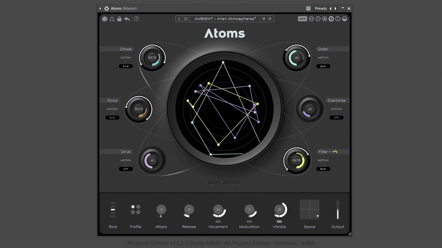Viewport: 442px width, 248px height.
Task: Click the Force label
Action: tap(112, 100)
